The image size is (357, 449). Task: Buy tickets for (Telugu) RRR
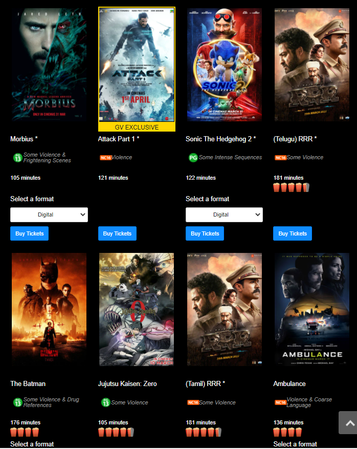click(293, 233)
